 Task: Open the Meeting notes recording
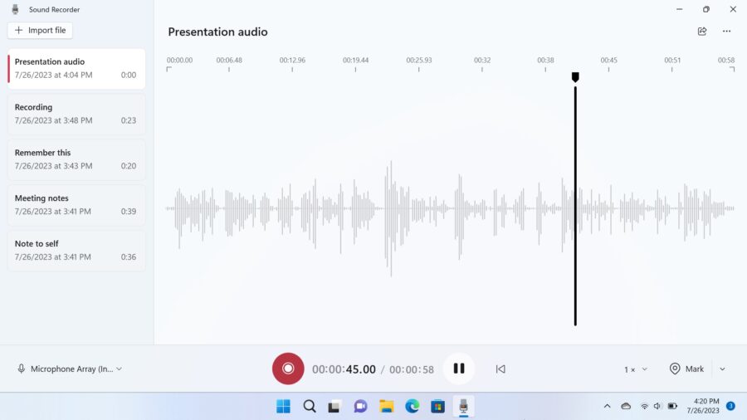tap(76, 205)
